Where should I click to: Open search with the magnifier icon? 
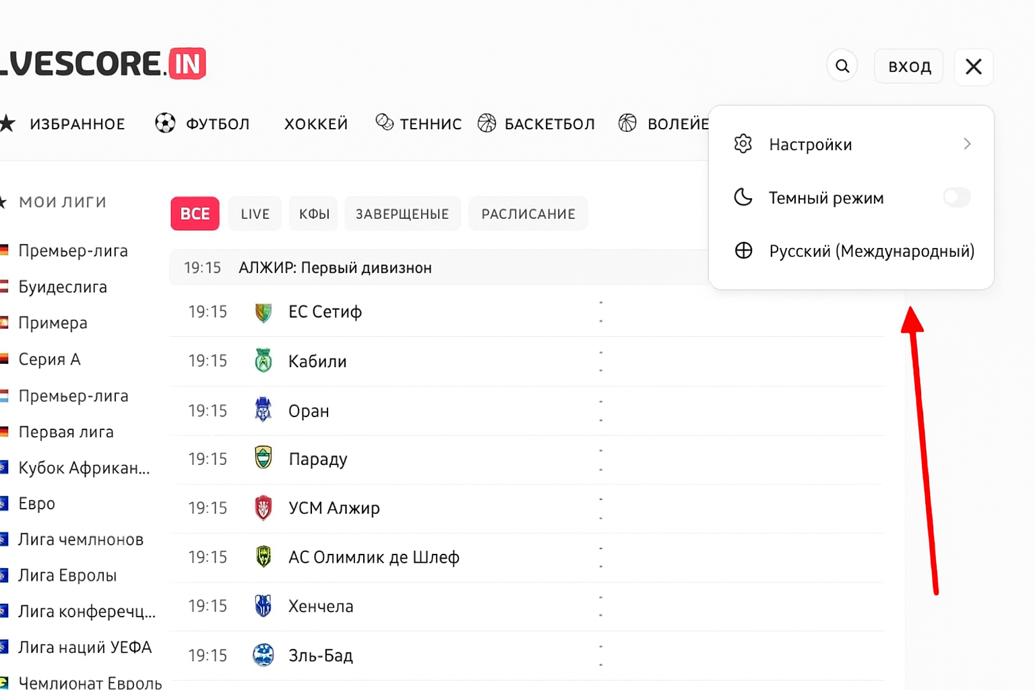[842, 65]
